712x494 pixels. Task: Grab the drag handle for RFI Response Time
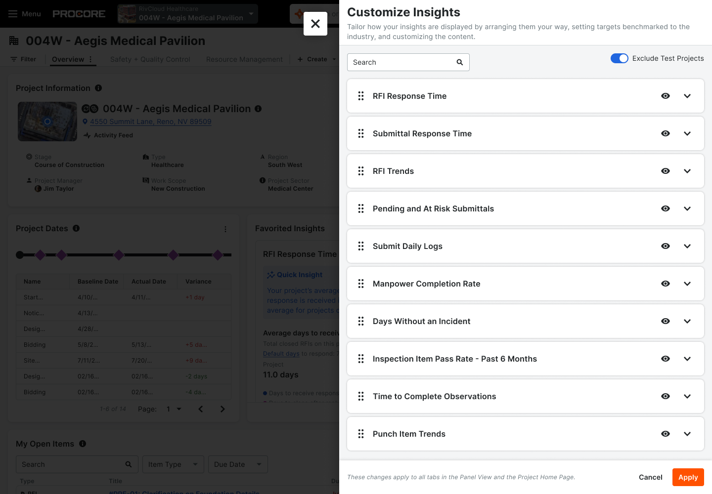click(361, 96)
